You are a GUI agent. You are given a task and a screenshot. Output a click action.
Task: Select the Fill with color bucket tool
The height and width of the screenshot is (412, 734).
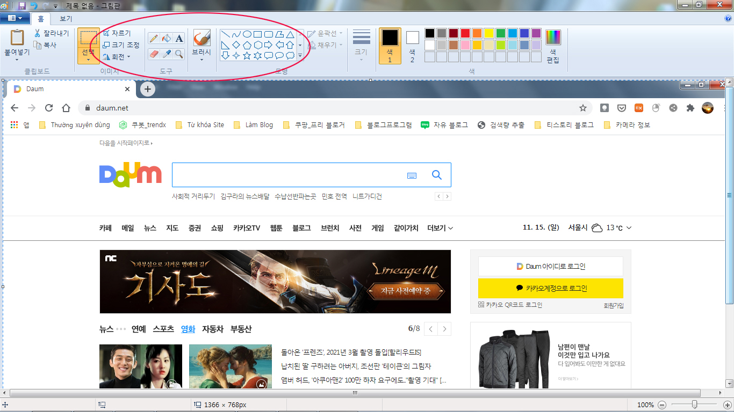(167, 38)
